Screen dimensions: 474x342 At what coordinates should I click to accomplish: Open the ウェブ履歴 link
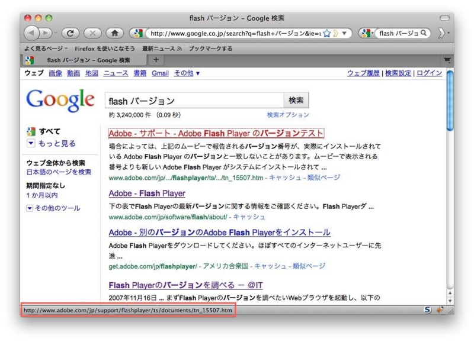(363, 73)
